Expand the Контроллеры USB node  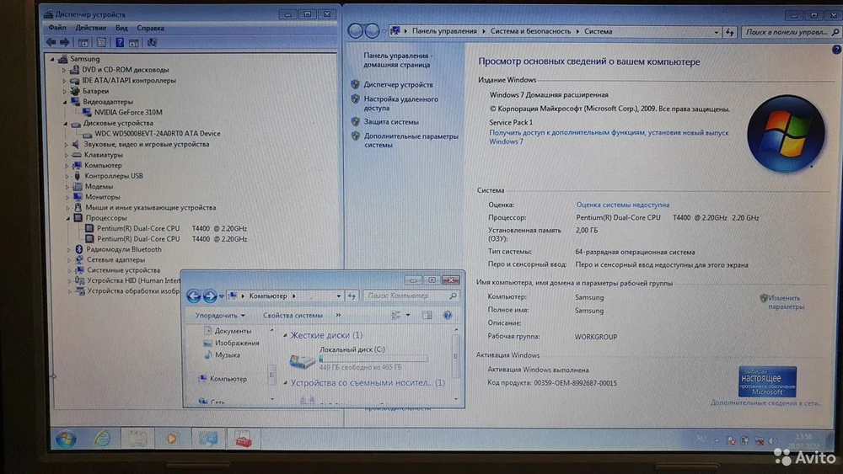pyautogui.click(x=67, y=176)
